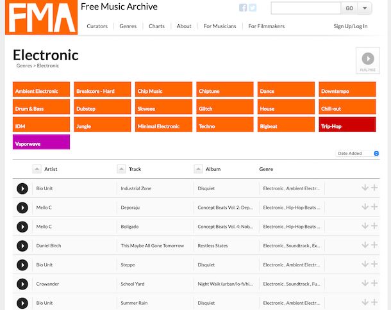
Task: Select the Ambient Electronic genre tile
Action: pos(41,89)
